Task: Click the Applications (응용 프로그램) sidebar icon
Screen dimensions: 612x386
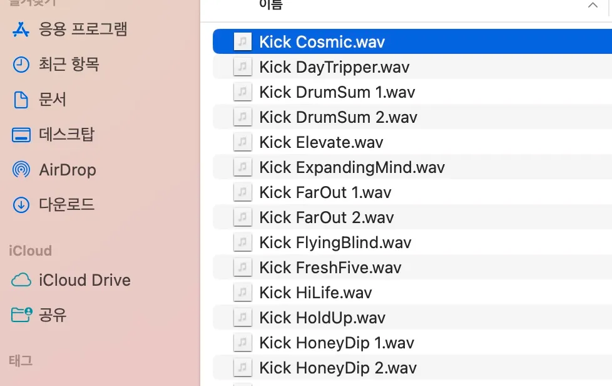Action: click(21, 29)
